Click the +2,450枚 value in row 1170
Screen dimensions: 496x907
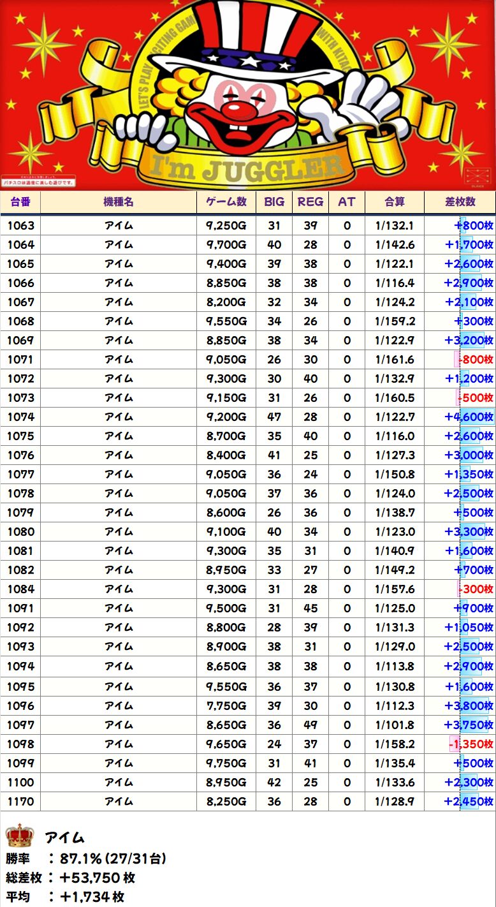(x=469, y=801)
